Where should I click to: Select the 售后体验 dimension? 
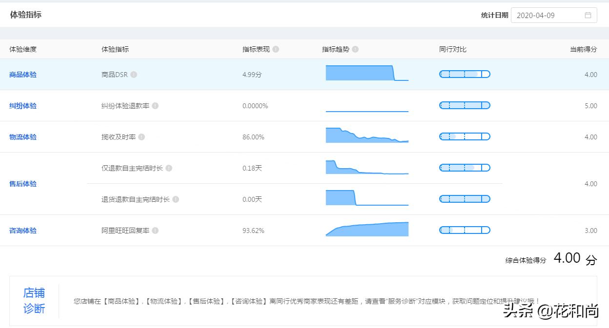click(22, 184)
